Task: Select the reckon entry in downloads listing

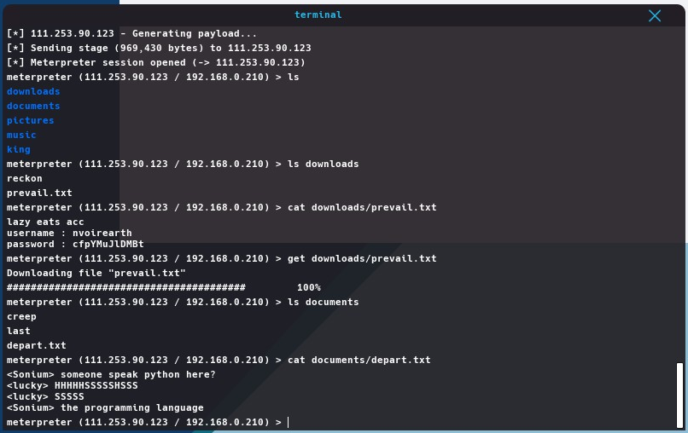Action: pyautogui.click(x=25, y=178)
